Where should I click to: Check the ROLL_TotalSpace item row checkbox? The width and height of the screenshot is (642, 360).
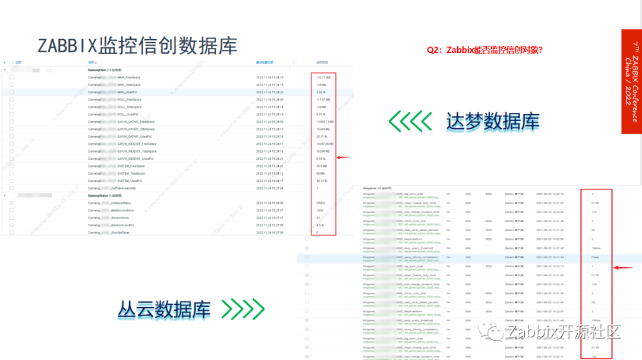11,107
